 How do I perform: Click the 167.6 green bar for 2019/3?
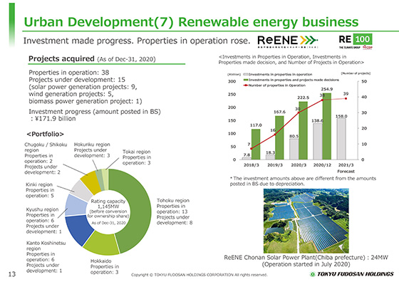[x=279, y=137]
